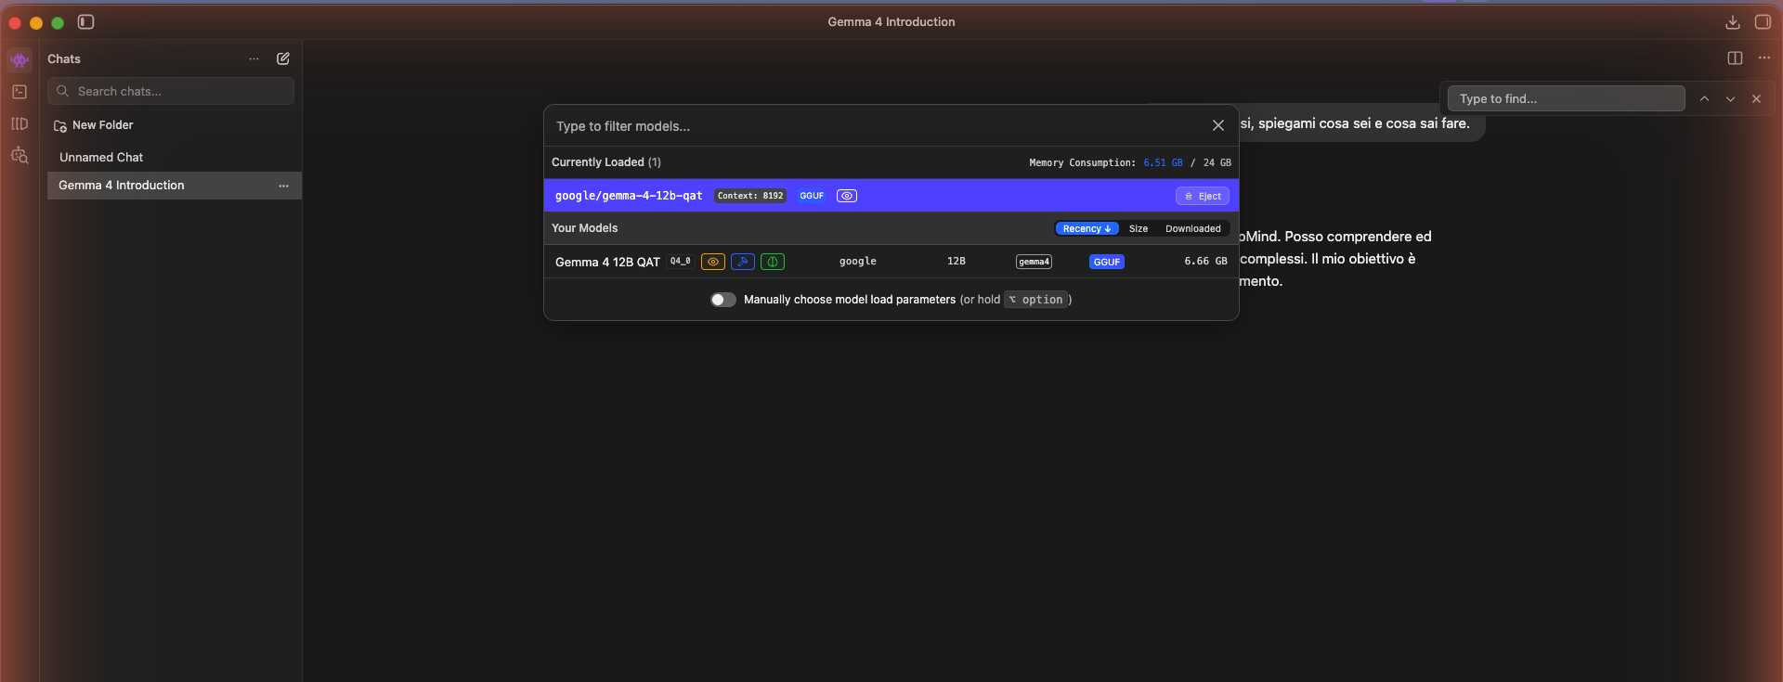Click the 6.66 GB model size
The image size is (1783, 682).
point(1205,262)
